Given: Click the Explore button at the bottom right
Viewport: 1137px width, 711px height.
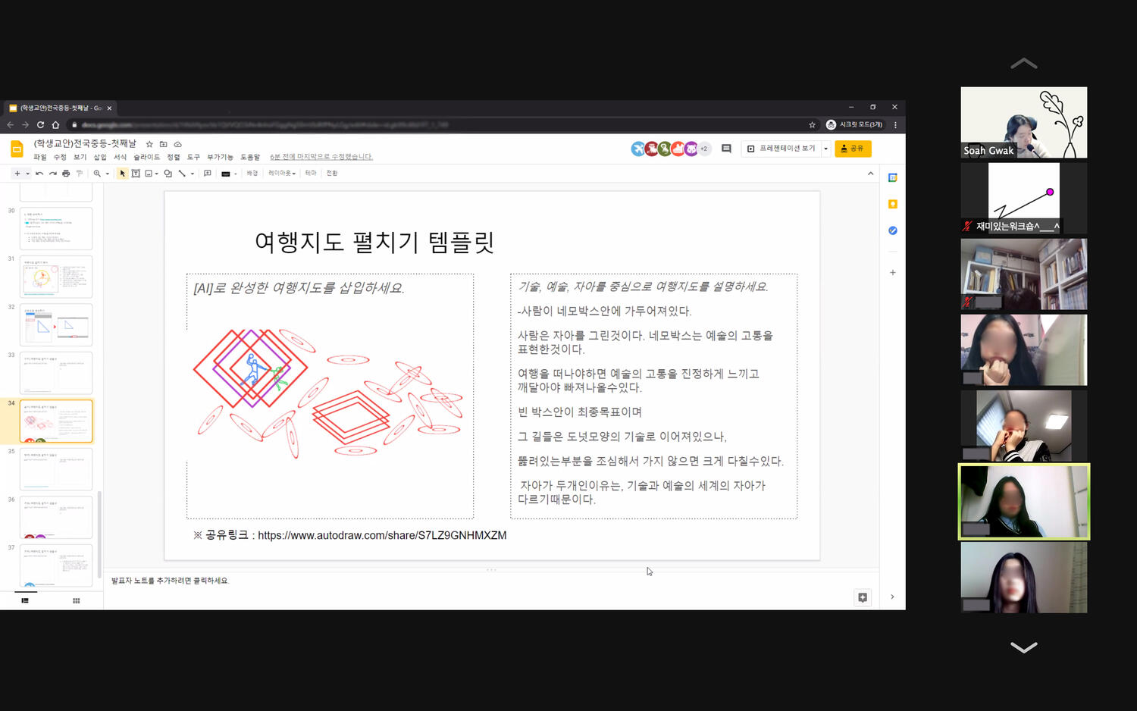Looking at the screenshot, I should coord(863,597).
